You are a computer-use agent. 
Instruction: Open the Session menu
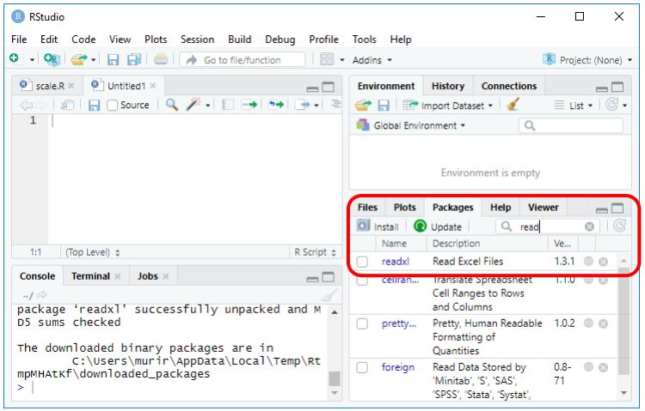198,39
